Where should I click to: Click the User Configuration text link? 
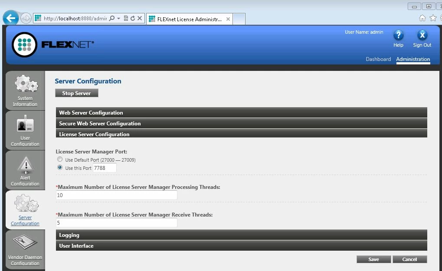25,141
